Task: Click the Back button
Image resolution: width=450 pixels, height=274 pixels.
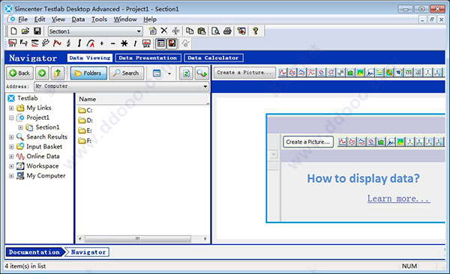Action: click(x=19, y=73)
